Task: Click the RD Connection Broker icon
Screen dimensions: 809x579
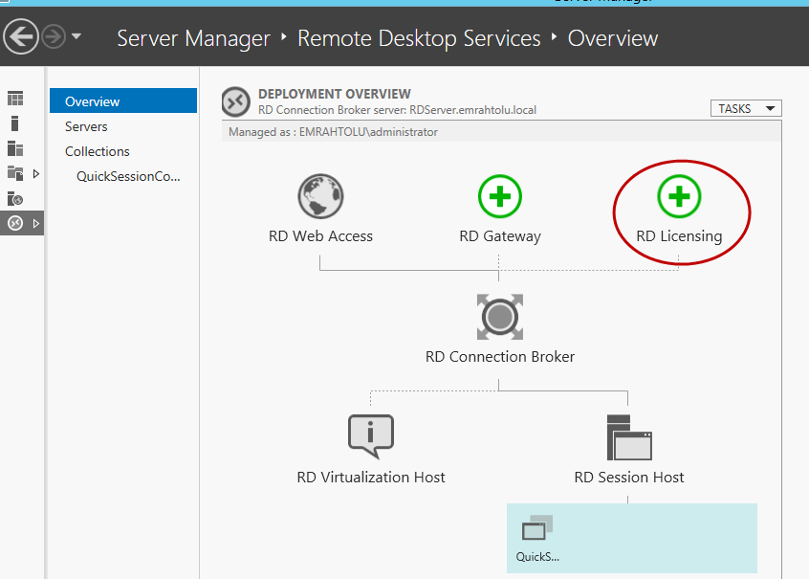Action: click(x=499, y=317)
